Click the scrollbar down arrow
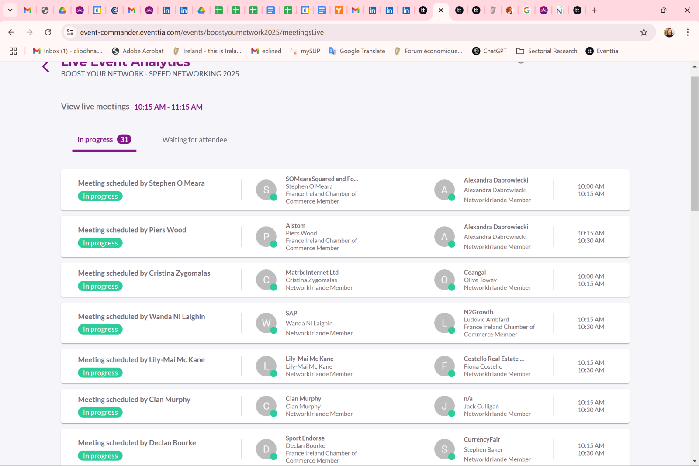 695,461
